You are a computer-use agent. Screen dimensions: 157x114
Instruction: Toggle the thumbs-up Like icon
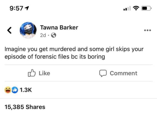pos(32,73)
